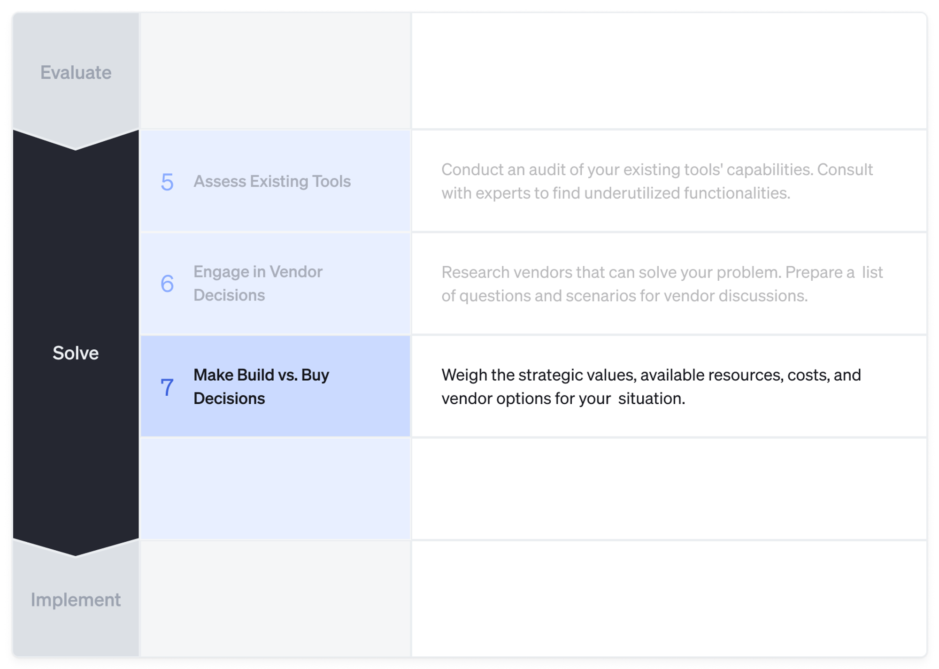Click the chevron point between Evaluate and Solve
The height and width of the screenshot is (669, 939).
coord(76,142)
